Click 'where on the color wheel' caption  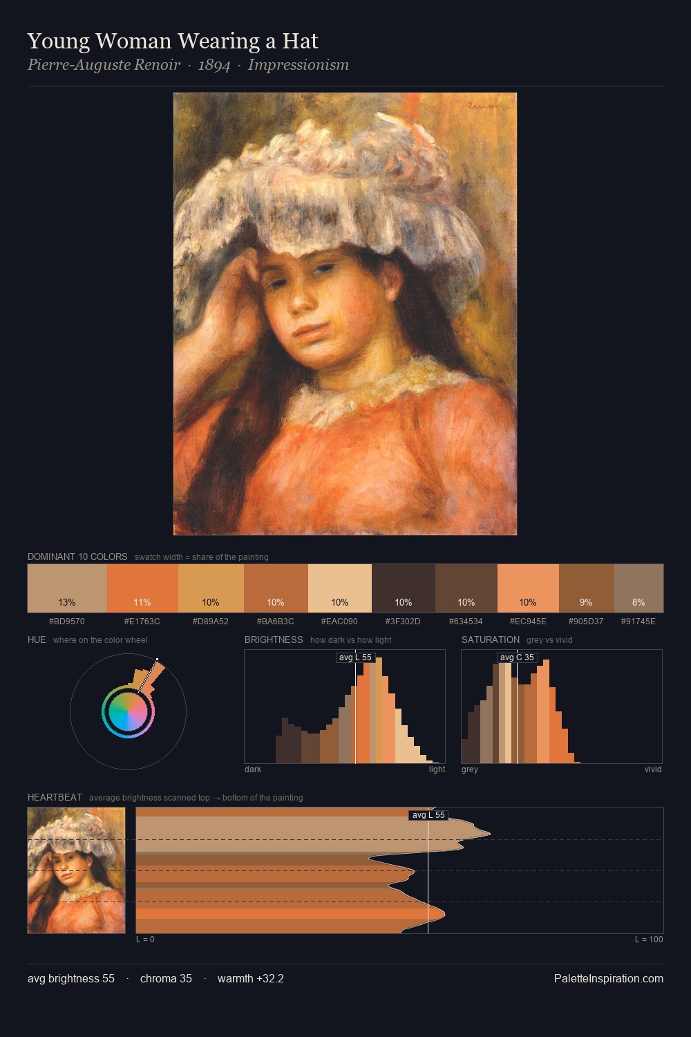click(x=100, y=639)
